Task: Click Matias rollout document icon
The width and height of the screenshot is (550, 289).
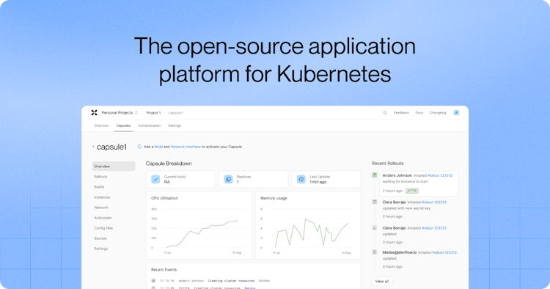Action: 375,252
